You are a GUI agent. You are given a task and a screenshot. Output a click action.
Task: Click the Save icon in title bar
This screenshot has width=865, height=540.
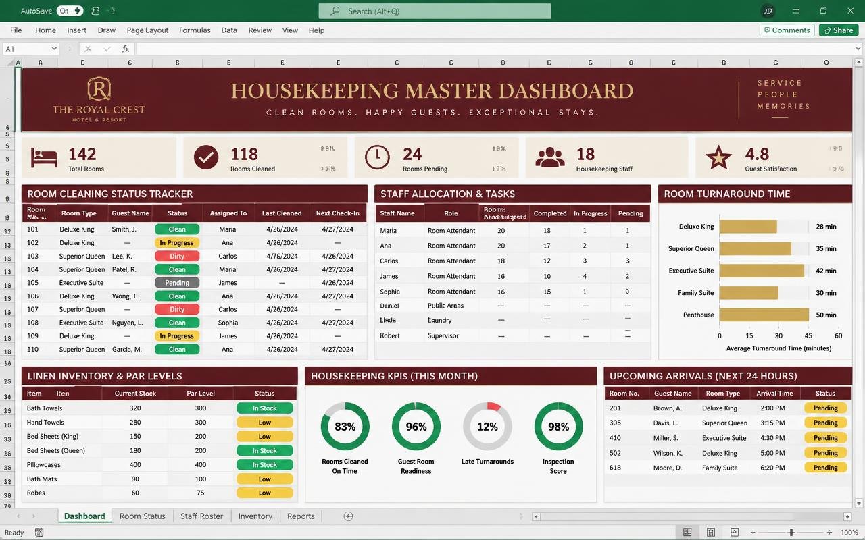[95, 11]
